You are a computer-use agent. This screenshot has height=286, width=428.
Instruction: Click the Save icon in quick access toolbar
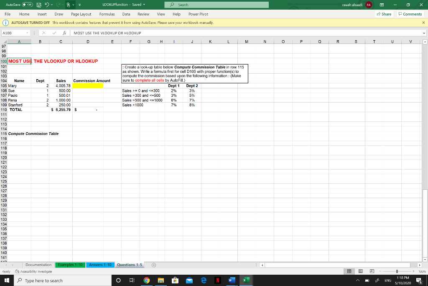tap(39, 5)
